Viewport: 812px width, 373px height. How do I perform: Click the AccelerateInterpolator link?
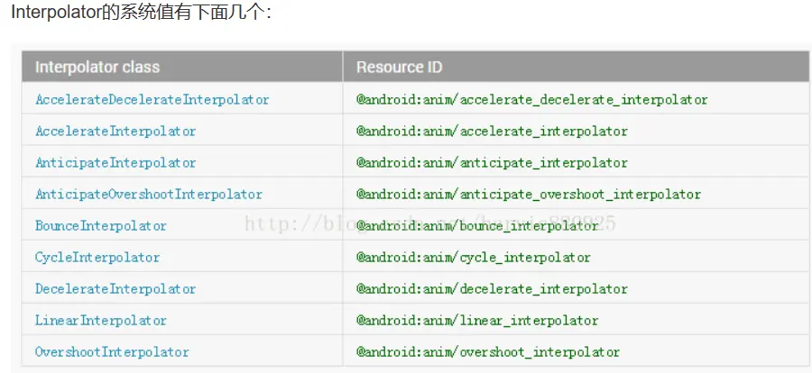[x=115, y=131]
